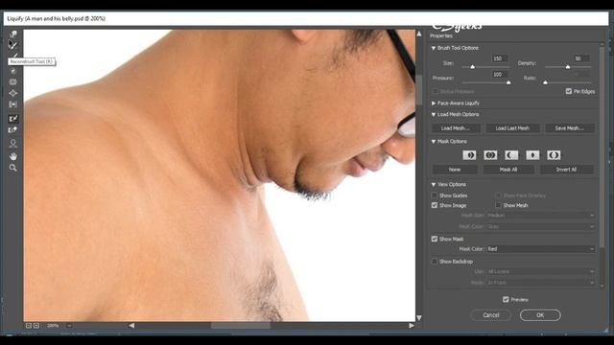Click the horizontal canvas scrollbar thumb
The image size is (614, 345).
click(x=241, y=326)
